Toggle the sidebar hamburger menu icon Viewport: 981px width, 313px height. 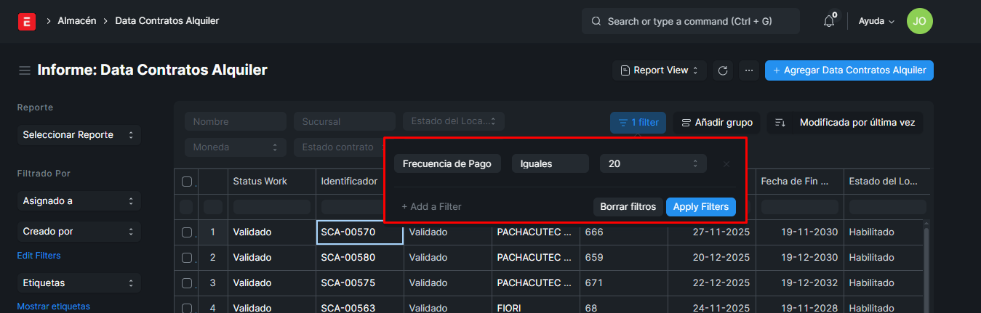(x=25, y=70)
